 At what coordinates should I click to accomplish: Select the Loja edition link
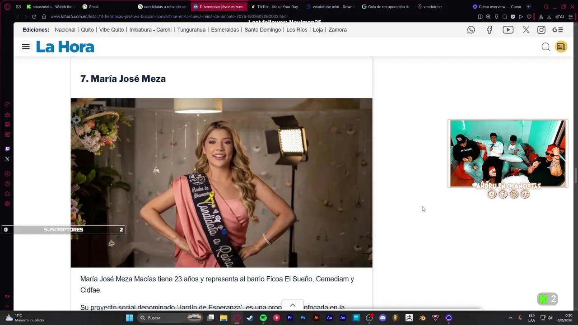[x=318, y=30]
